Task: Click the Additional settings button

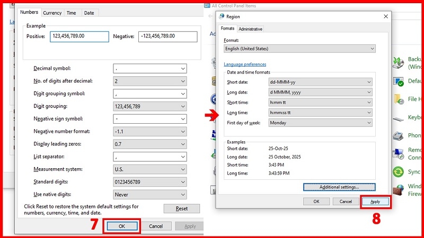Action: point(339,187)
